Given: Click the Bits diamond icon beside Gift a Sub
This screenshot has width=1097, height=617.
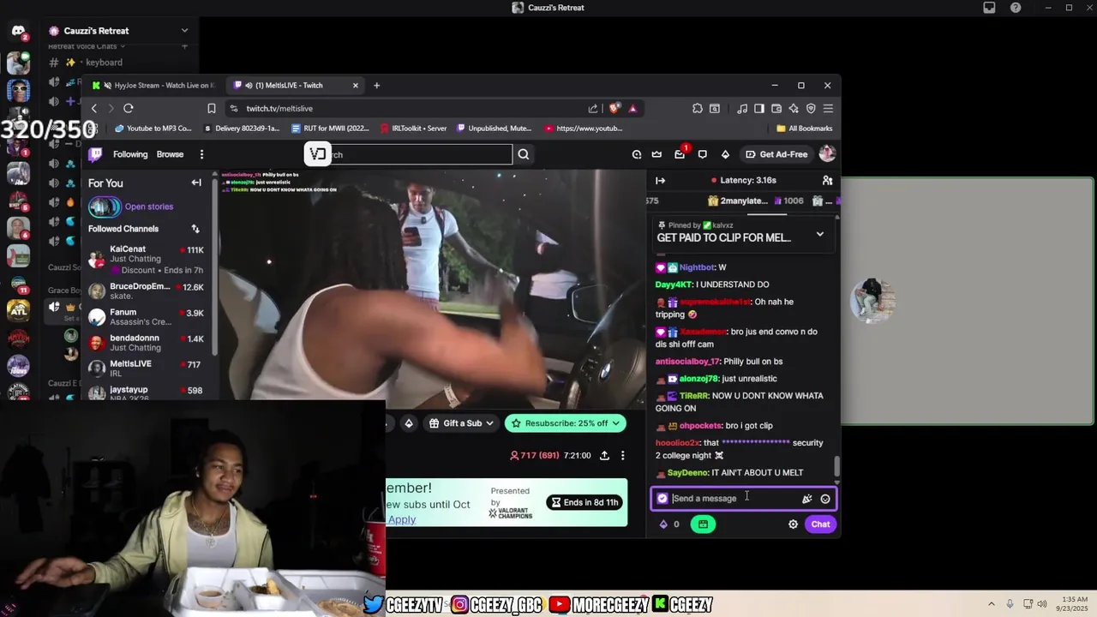Looking at the screenshot, I should [409, 423].
